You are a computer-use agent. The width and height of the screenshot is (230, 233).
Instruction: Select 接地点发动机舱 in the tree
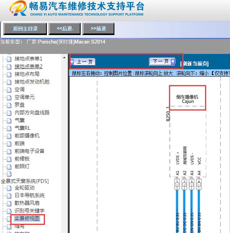(32, 82)
